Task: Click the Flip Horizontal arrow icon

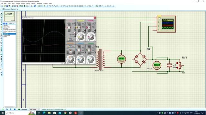Action: point(1,73)
